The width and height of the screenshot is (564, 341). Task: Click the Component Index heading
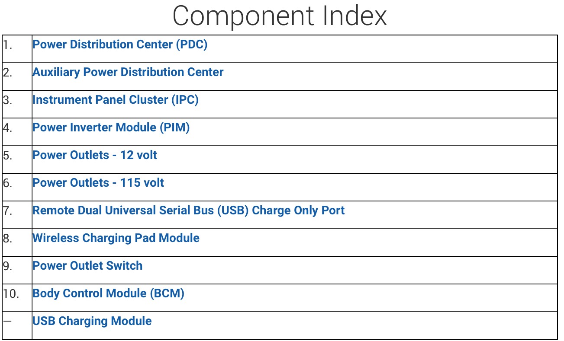click(x=280, y=16)
